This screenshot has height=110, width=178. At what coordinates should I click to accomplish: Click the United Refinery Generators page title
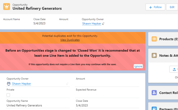(37, 9)
